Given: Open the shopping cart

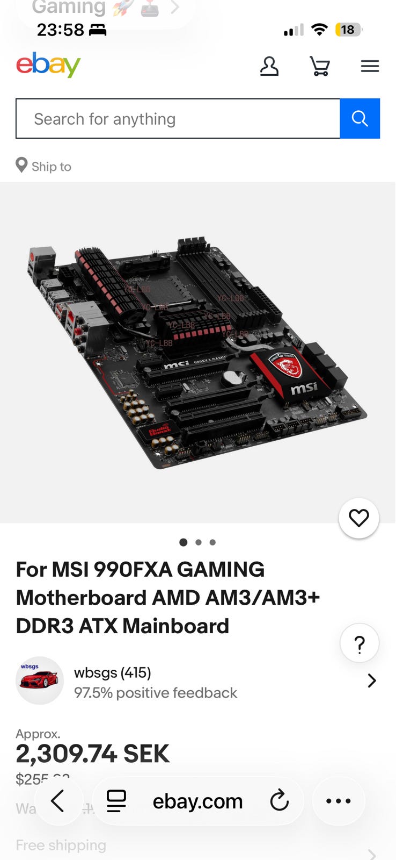Looking at the screenshot, I should coord(320,66).
